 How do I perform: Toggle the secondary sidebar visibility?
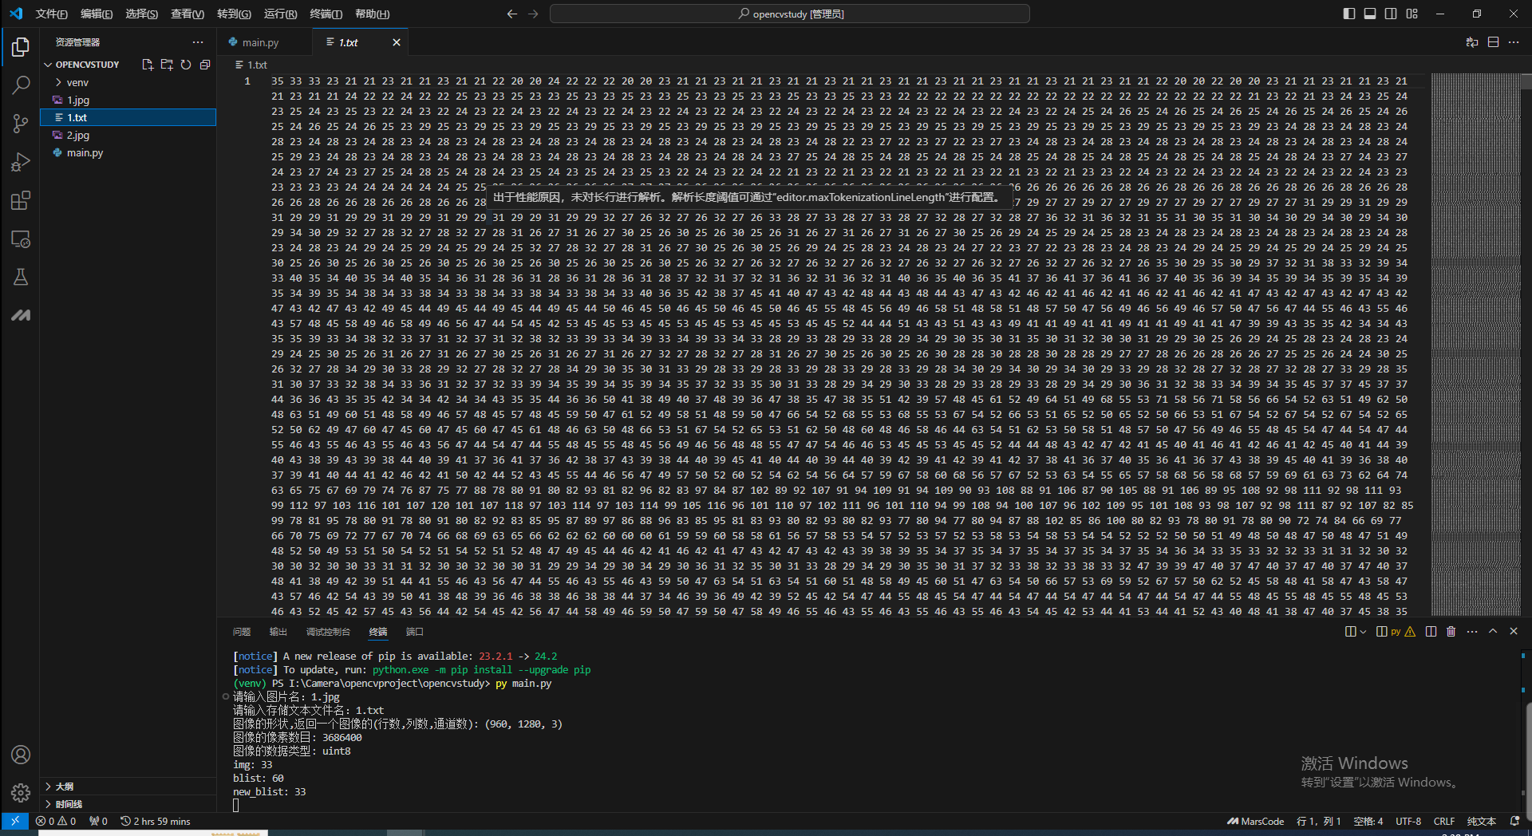tap(1391, 14)
